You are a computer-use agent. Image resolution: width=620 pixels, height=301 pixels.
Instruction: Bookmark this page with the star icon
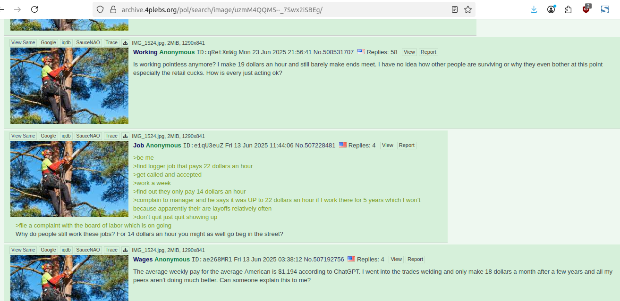click(468, 9)
